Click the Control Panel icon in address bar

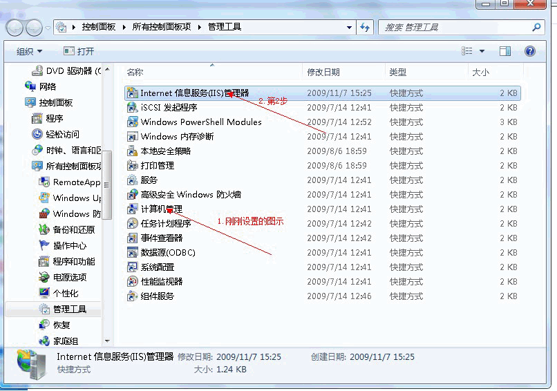tap(61, 27)
